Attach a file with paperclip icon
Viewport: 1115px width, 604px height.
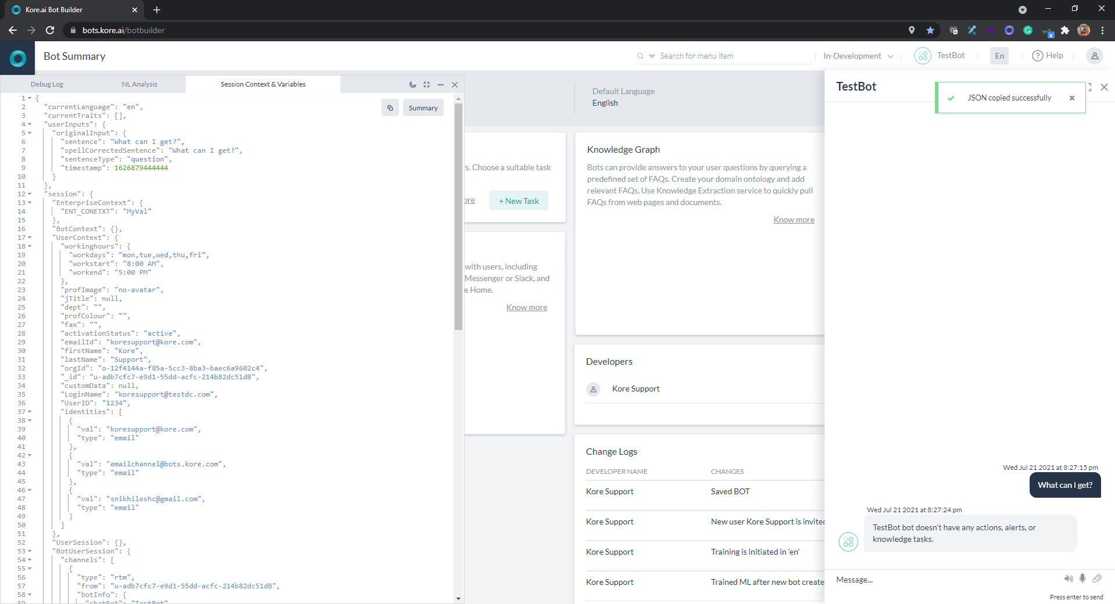coord(1097,578)
